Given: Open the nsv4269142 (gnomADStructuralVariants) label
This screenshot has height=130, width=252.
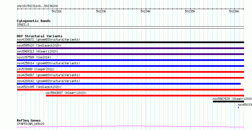Looking at the screenshot, I should pos(48,81).
